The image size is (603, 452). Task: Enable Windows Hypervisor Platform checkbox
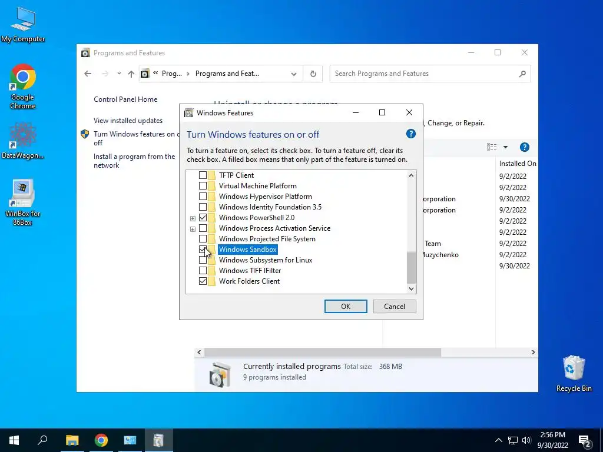203,197
